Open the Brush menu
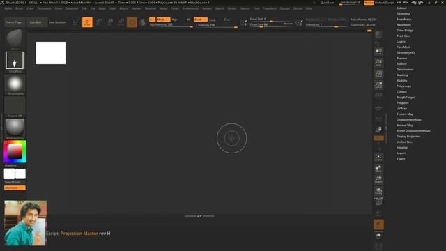The width and height of the screenshot is (446, 251). [20, 8]
